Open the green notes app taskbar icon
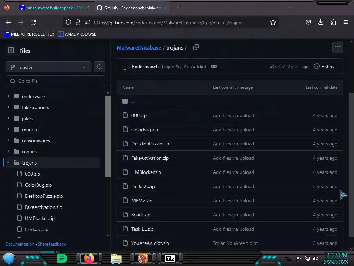Image resolution: width=354 pixels, height=266 pixels. (x=62, y=258)
